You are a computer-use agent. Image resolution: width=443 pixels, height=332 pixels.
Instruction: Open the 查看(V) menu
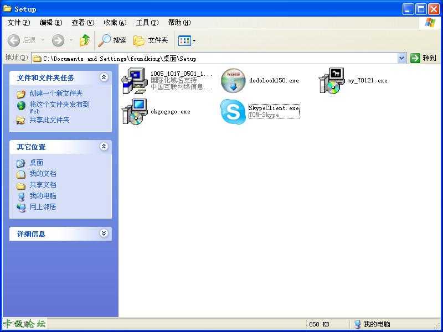click(x=83, y=23)
